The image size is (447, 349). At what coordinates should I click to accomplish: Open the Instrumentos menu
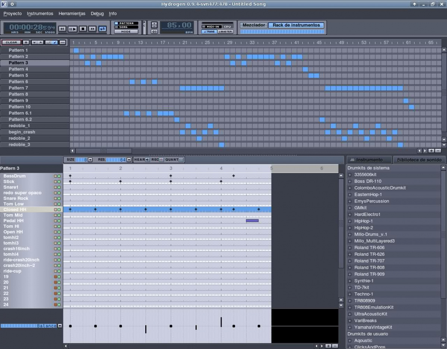click(x=40, y=13)
